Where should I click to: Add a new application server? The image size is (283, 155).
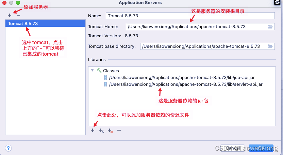point(10,15)
